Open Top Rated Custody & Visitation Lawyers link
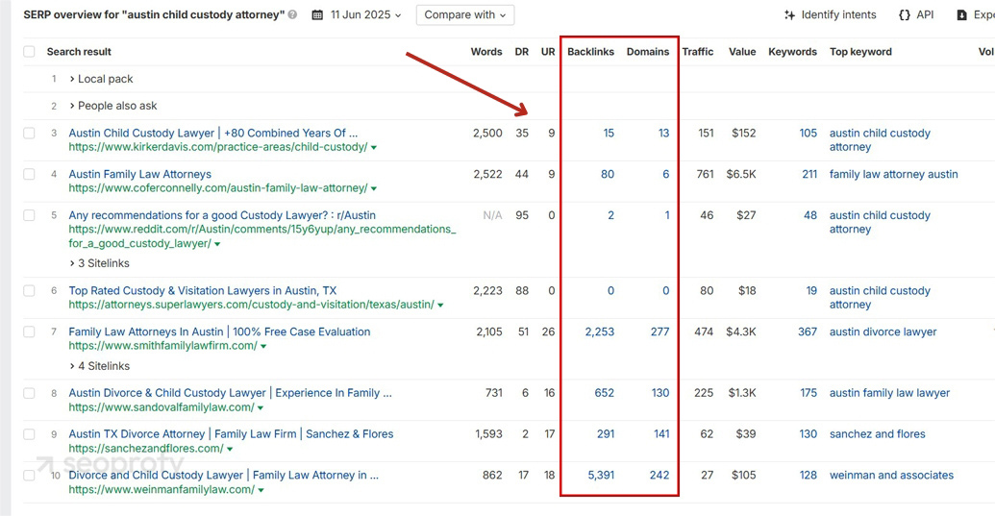 click(203, 290)
